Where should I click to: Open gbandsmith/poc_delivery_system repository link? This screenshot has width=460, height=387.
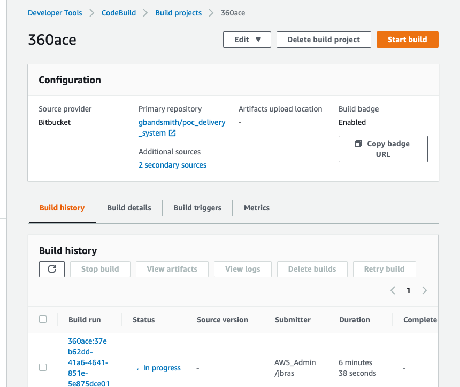(182, 122)
